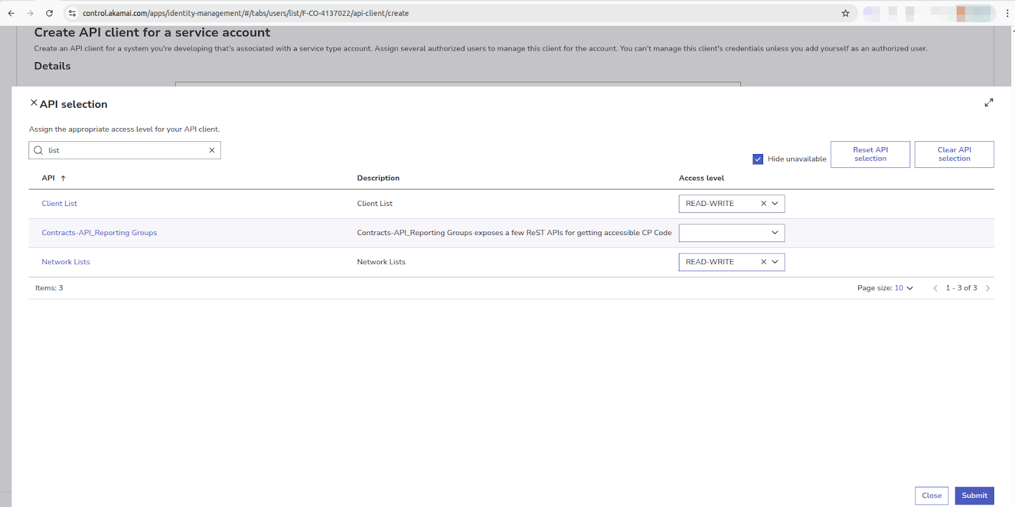Clear Network Lists access level value
Image resolution: width=1015 pixels, height=507 pixels.
tap(764, 262)
